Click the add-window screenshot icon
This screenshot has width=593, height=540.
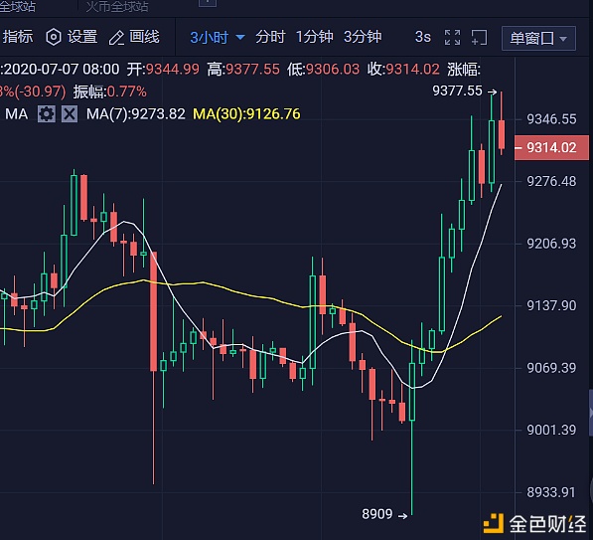[x=479, y=38]
